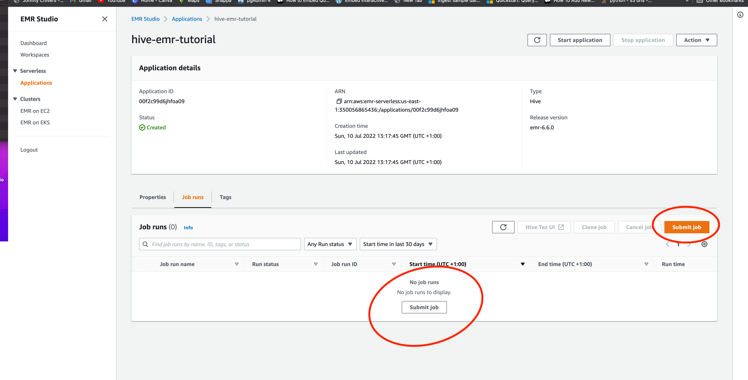Screen dimensions: 748x380
Task: Open job runs table preferences gear
Action: [704, 244]
